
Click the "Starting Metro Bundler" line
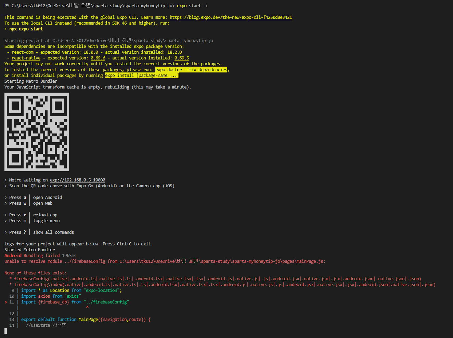(31, 81)
